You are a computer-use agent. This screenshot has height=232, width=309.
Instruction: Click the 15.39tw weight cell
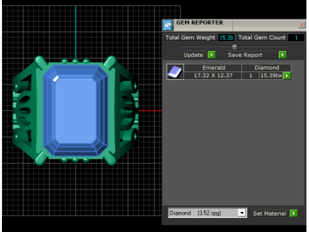pyautogui.click(x=271, y=75)
